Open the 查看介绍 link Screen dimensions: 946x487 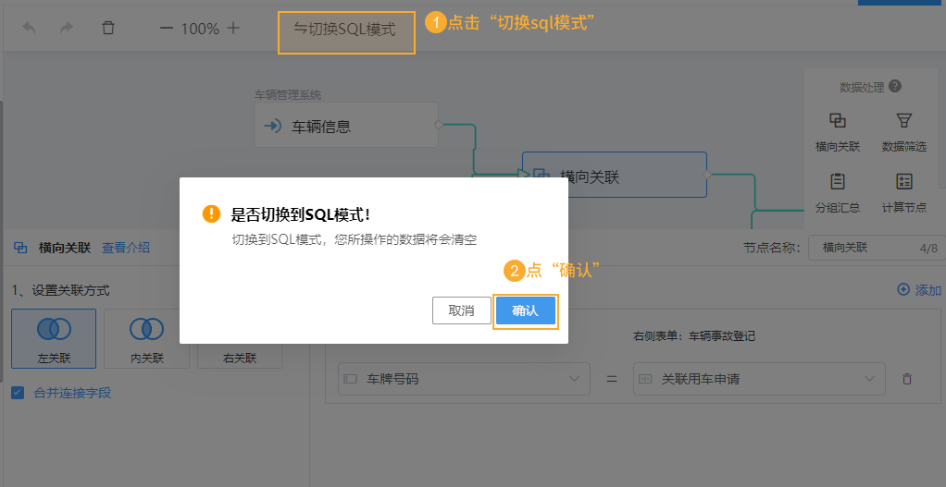pyautogui.click(x=126, y=248)
